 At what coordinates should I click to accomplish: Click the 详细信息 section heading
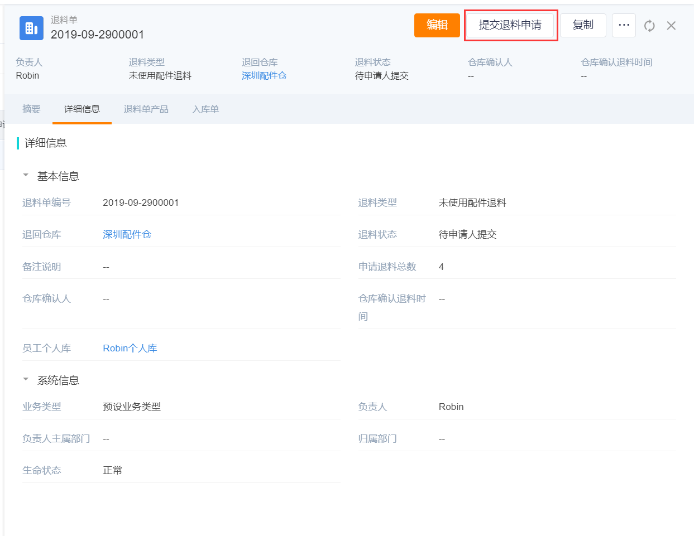tap(46, 143)
